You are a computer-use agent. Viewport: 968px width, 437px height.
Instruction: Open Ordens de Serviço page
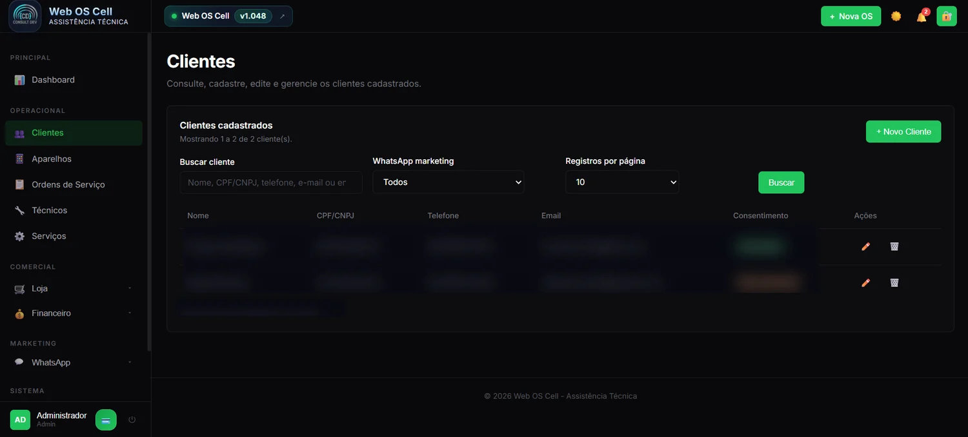[x=74, y=184]
